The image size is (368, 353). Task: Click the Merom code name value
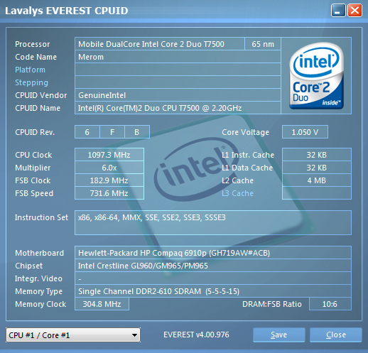point(178,57)
